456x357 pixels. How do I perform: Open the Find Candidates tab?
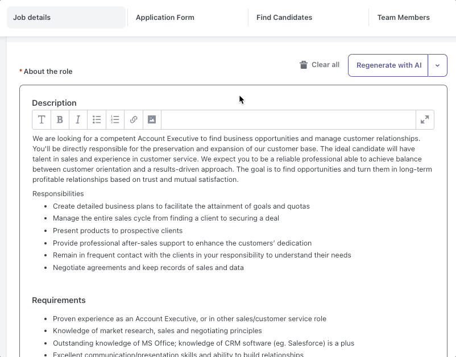tap(284, 18)
